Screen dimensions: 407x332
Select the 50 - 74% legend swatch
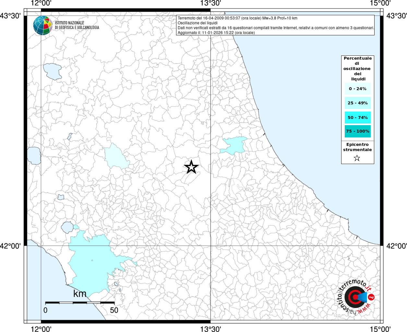[x=358, y=117]
